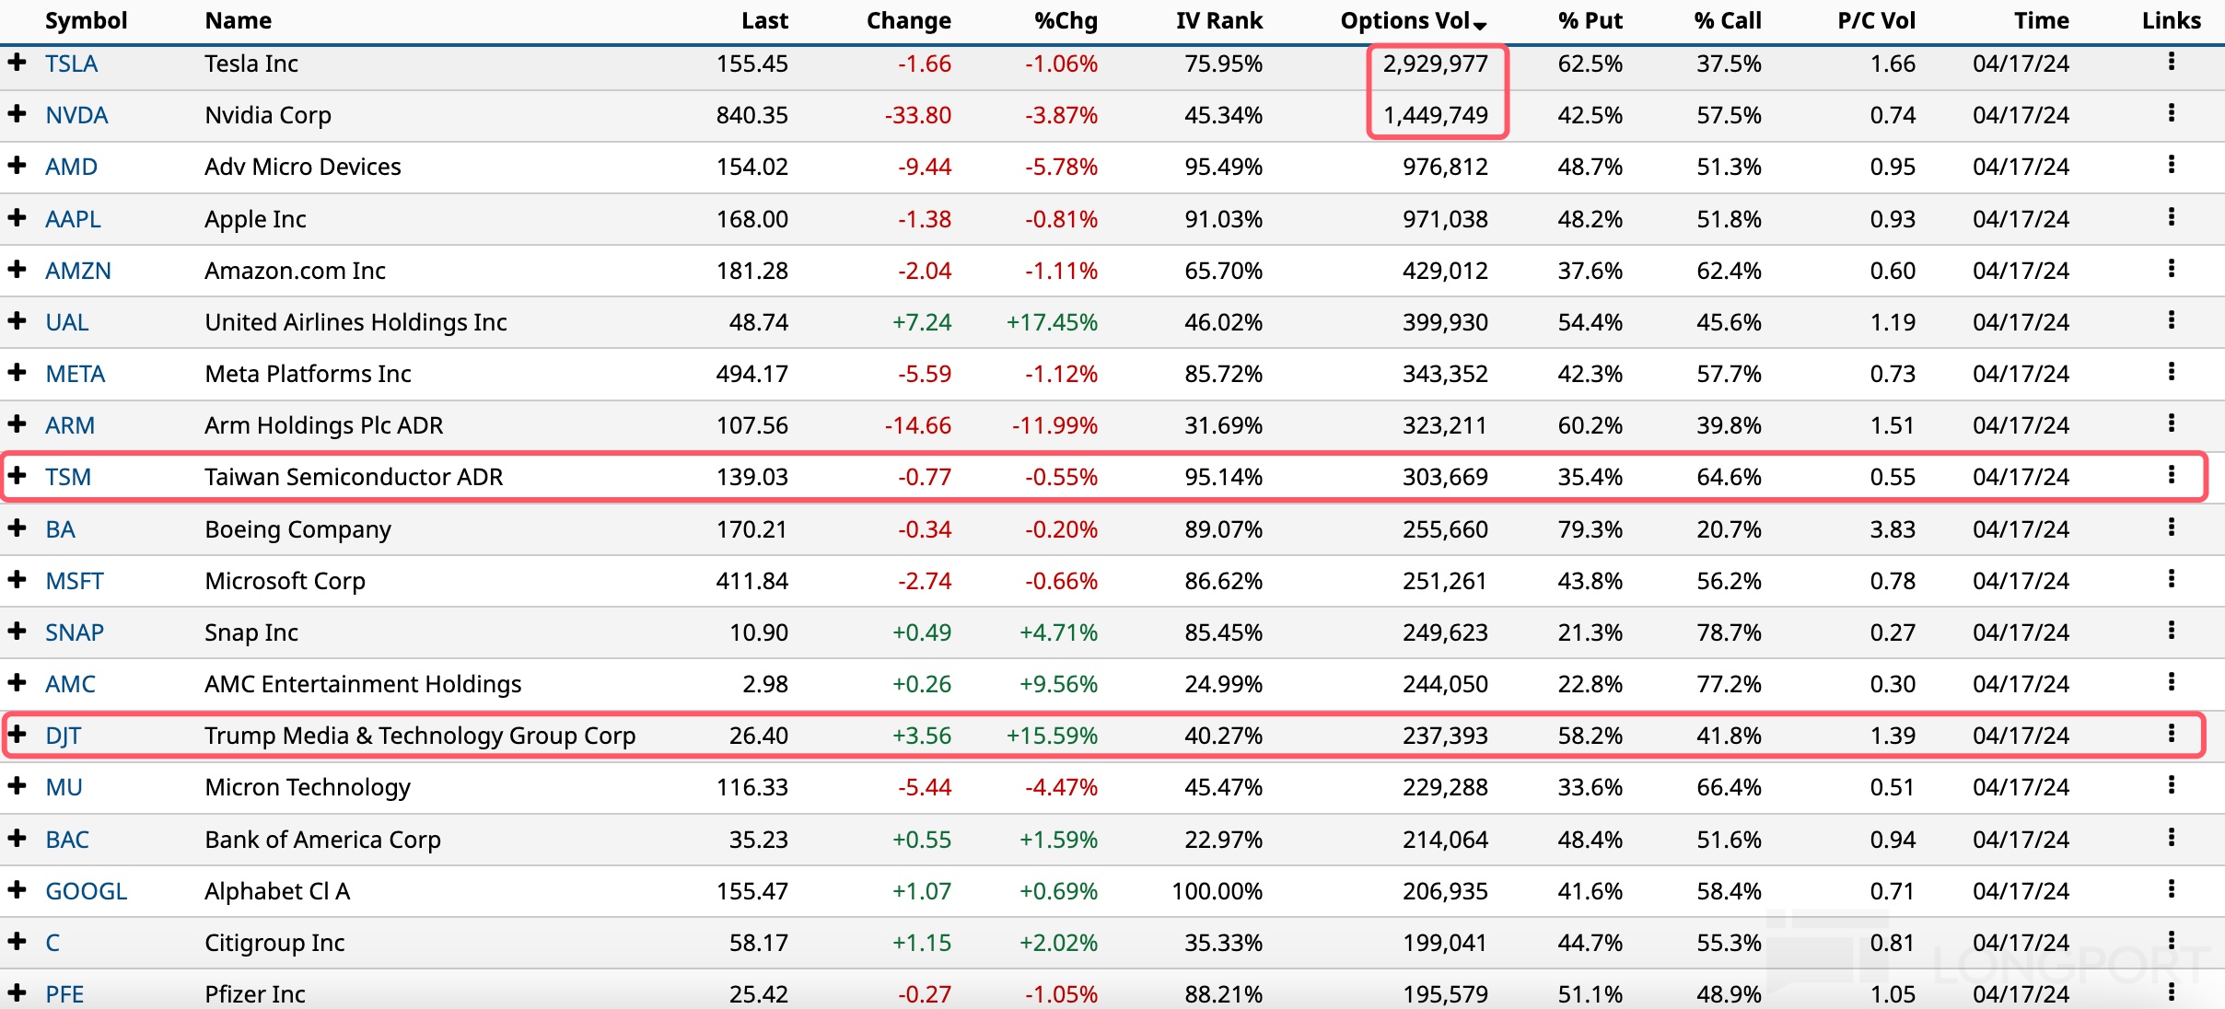Expand the SNAP row plus icon
The image size is (2225, 1009).
(17, 631)
